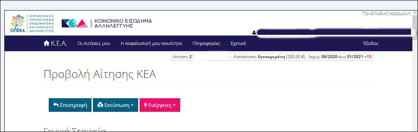Click the Επιστροφή back button
The image size is (418, 132).
pyautogui.click(x=70, y=105)
